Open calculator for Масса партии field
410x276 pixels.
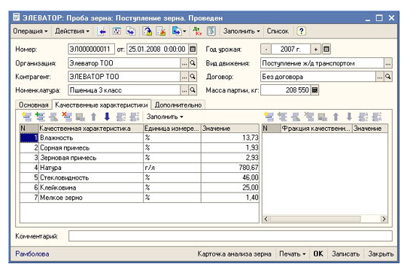tap(314, 90)
